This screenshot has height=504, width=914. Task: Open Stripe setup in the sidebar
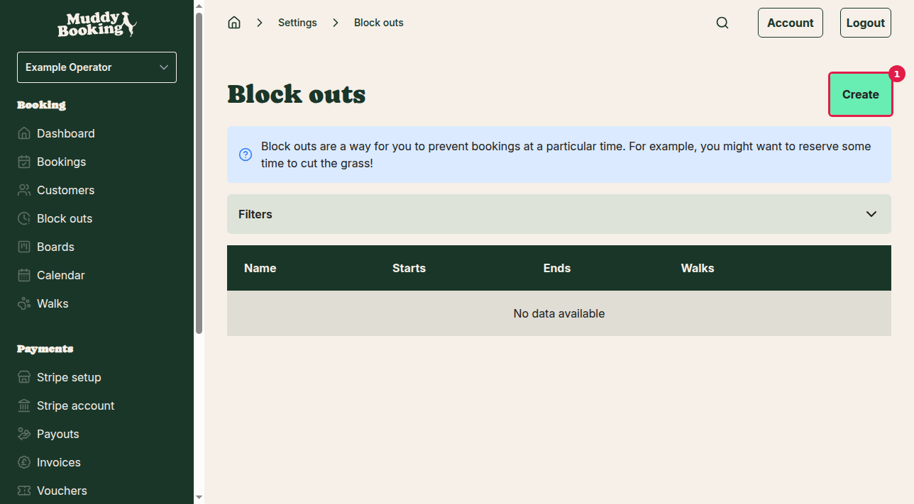pos(68,377)
